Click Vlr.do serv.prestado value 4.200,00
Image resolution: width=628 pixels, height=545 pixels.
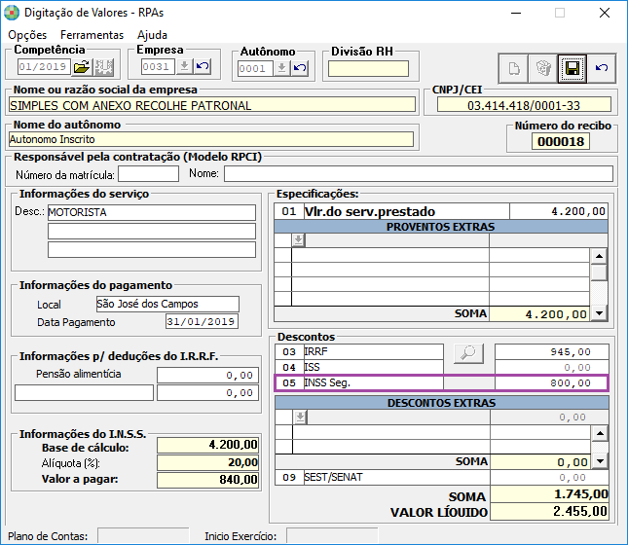tap(559, 211)
